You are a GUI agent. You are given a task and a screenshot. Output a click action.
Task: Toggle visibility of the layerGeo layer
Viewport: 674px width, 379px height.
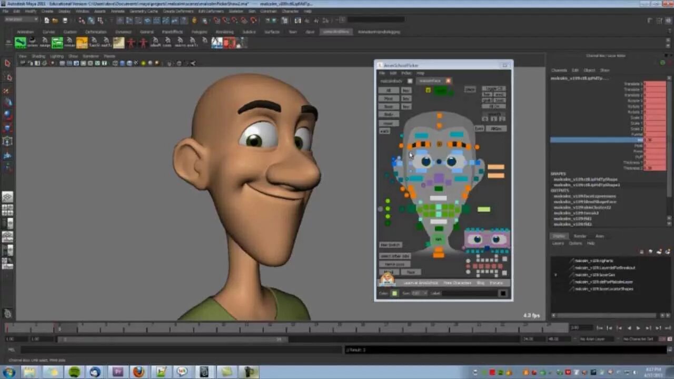pos(556,275)
